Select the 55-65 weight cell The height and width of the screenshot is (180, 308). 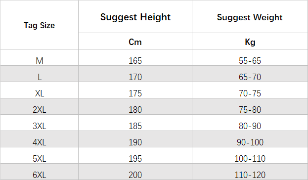(250, 57)
